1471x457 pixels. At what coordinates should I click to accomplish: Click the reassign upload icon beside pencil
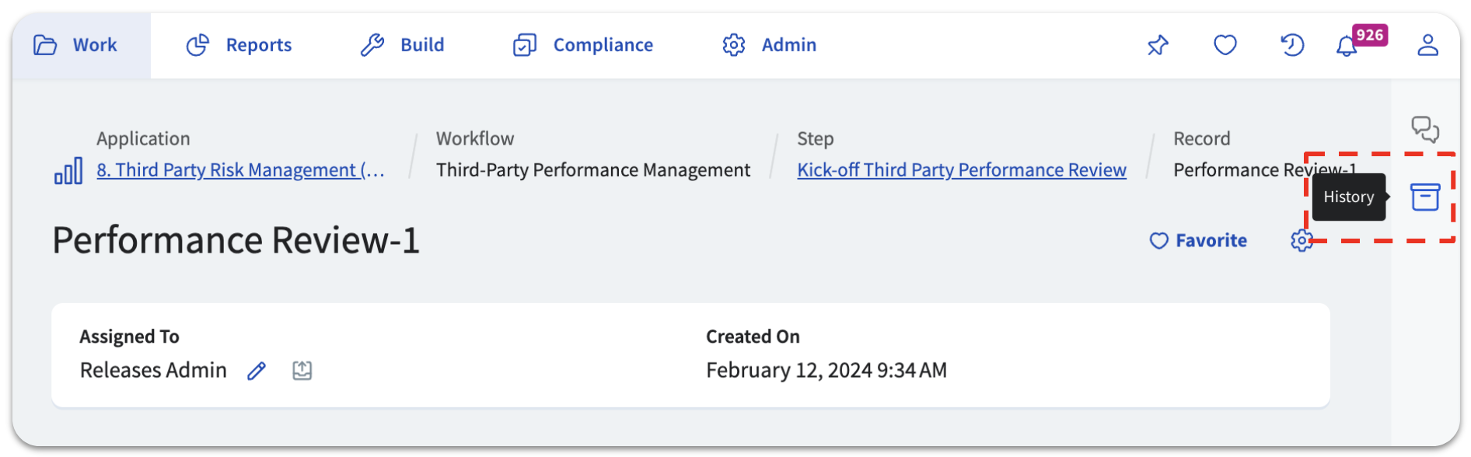point(302,371)
